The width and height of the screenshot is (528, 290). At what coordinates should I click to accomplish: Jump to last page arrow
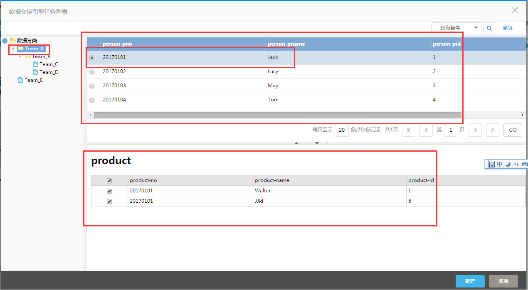493,130
